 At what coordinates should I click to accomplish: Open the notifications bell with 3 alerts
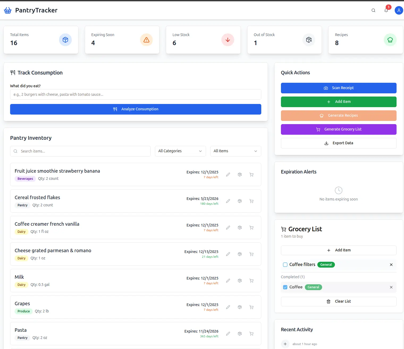click(x=386, y=10)
